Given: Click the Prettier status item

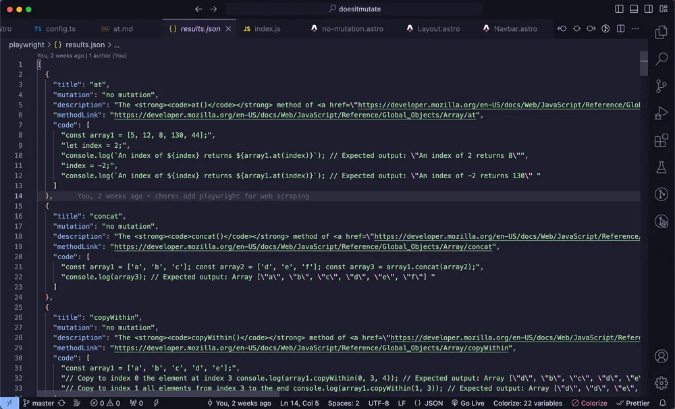Looking at the screenshot, I should pyautogui.click(x=633, y=403).
